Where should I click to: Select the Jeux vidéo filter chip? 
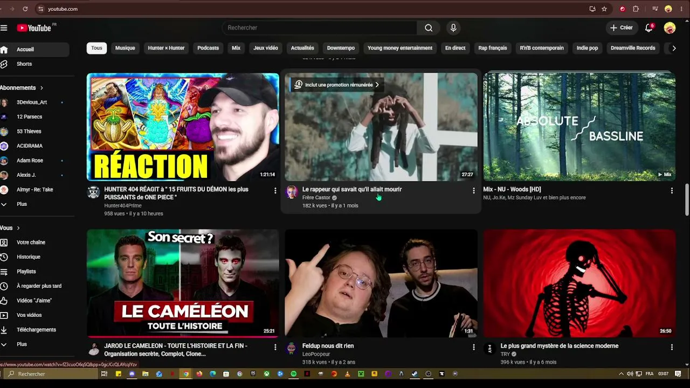266,48
